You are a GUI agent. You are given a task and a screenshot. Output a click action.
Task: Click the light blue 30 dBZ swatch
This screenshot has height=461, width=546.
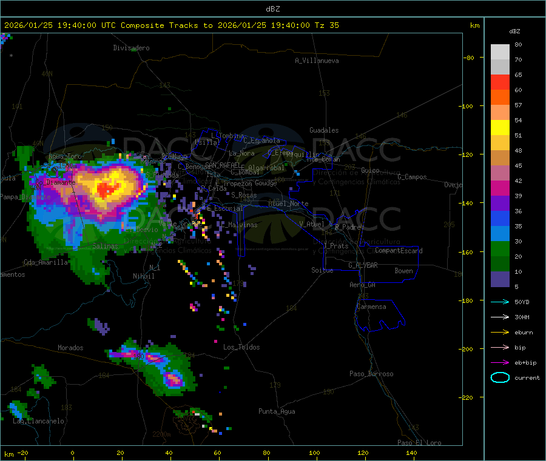pos(500,234)
